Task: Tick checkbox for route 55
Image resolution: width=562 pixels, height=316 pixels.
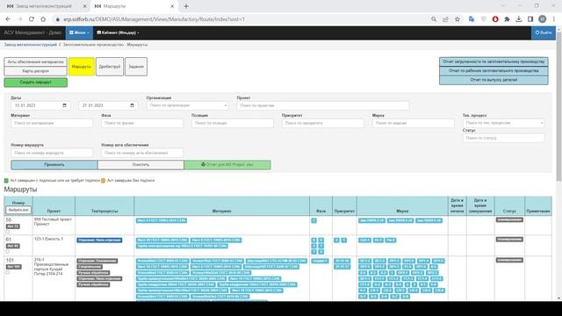Action: click(8, 232)
